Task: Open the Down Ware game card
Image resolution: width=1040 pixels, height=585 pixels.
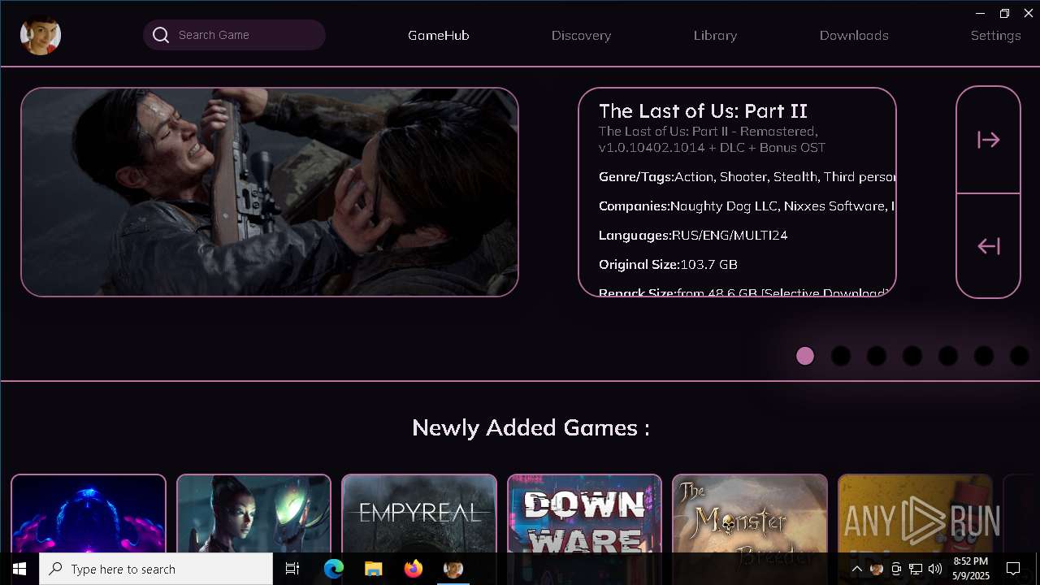Action: [x=584, y=513]
